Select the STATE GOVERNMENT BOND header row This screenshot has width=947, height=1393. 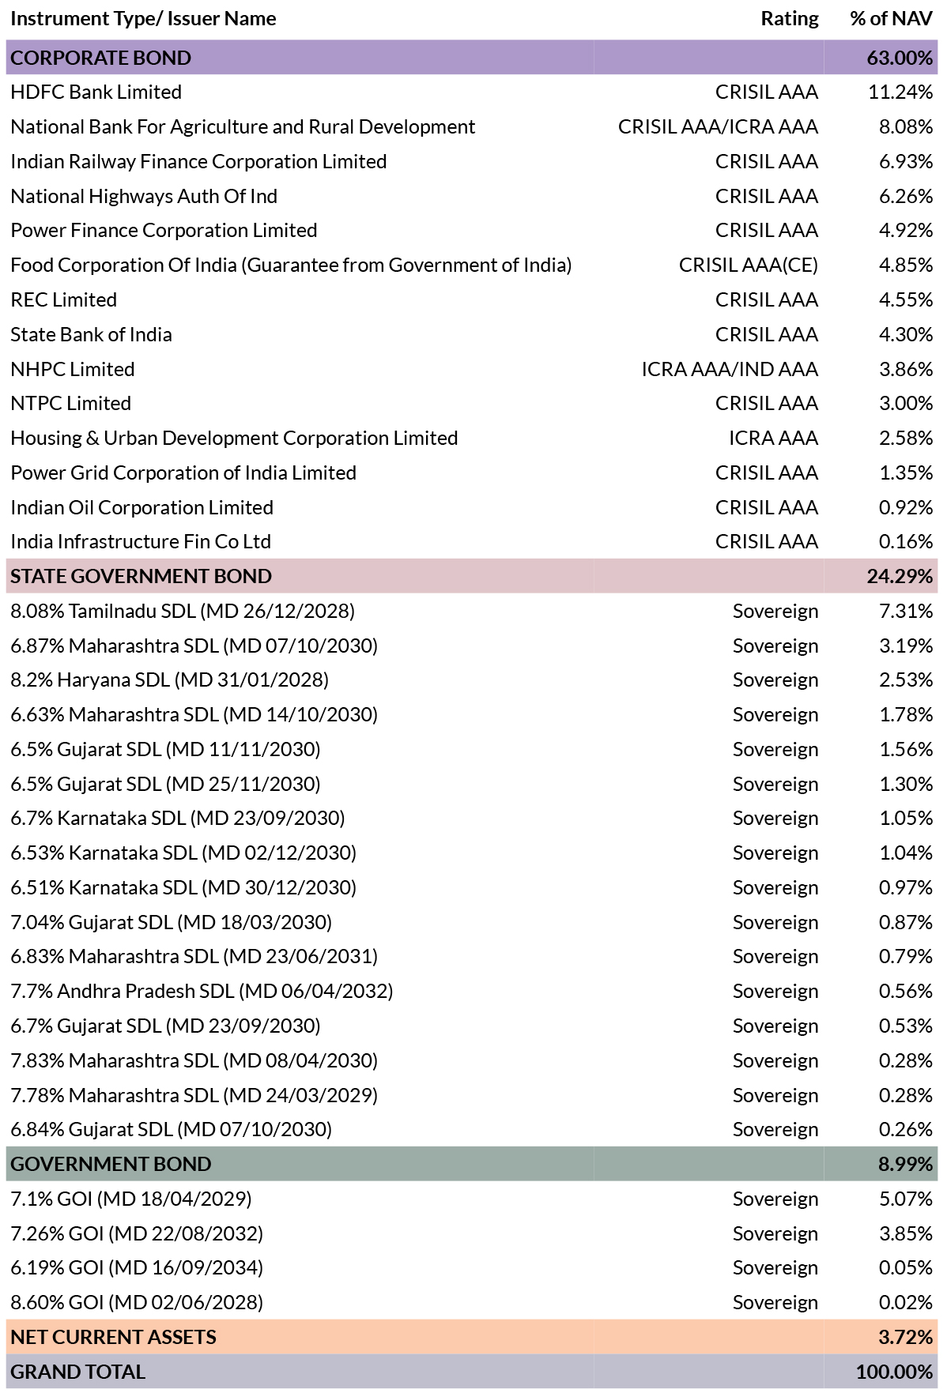pyautogui.click(x=472, y=576)
